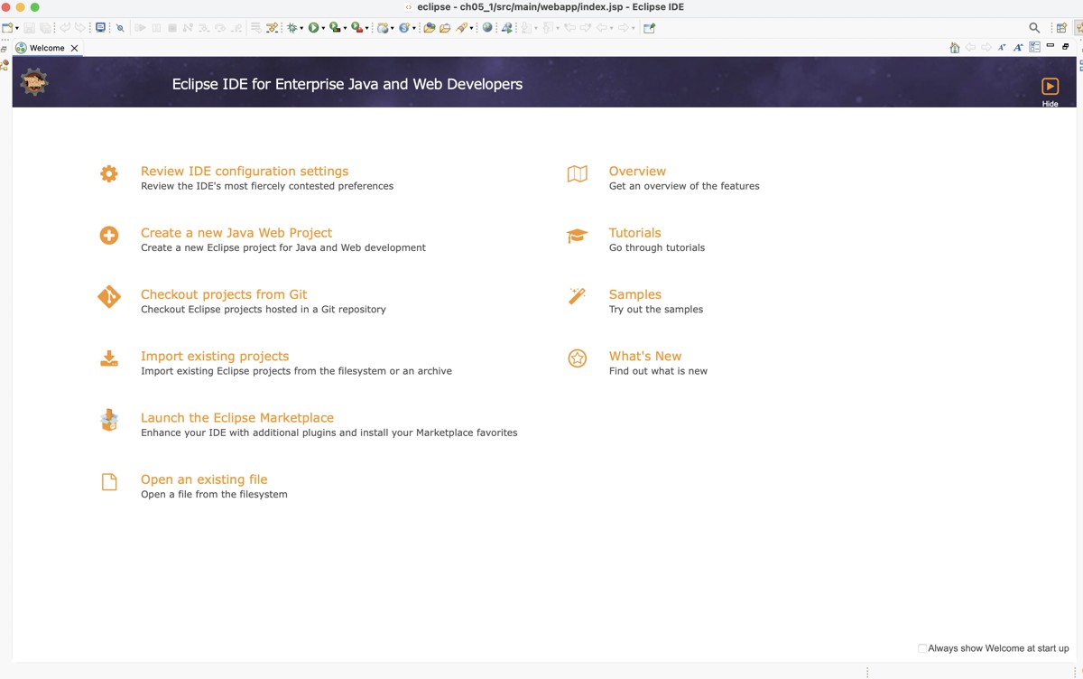
Task: Click the Debug bug icon
Action: pyautogui.click(x=292, y=28)
